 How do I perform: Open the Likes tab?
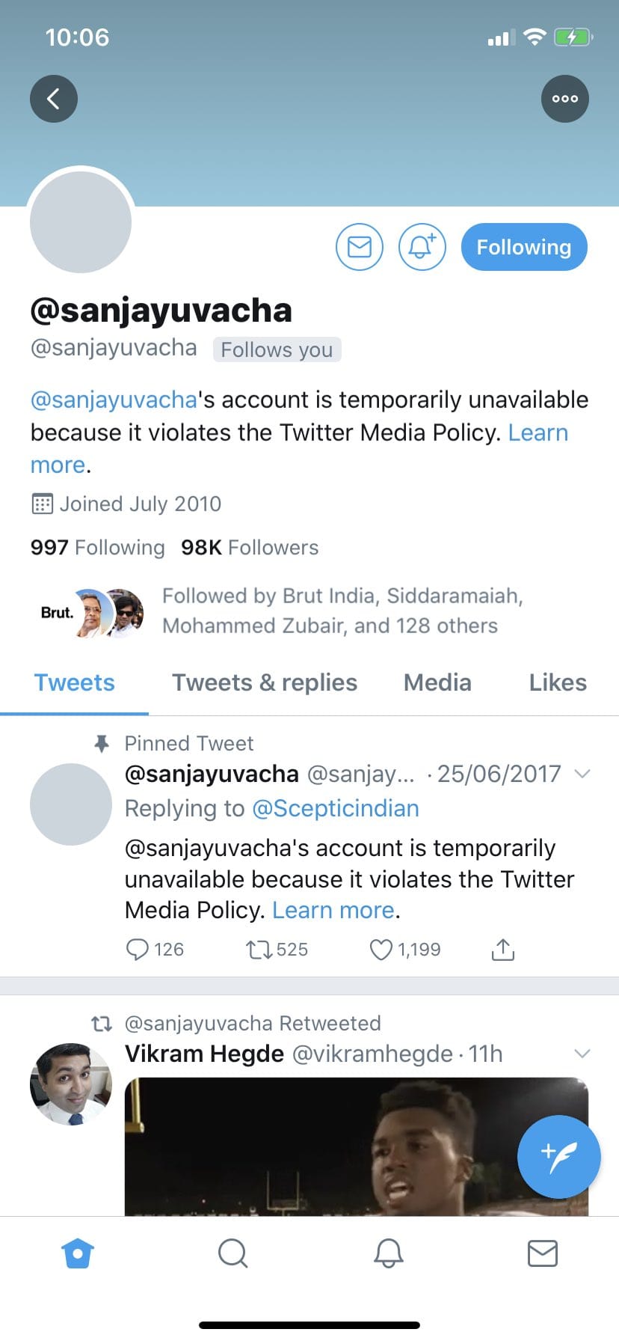tap(558, 682)
